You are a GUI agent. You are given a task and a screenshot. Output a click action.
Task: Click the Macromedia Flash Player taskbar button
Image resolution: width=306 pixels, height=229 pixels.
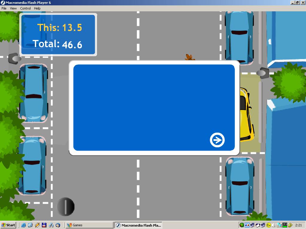click(138, 225)
